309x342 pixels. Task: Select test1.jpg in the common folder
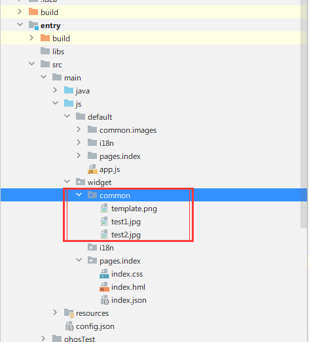pyautogui.click(x=126, y=222)
